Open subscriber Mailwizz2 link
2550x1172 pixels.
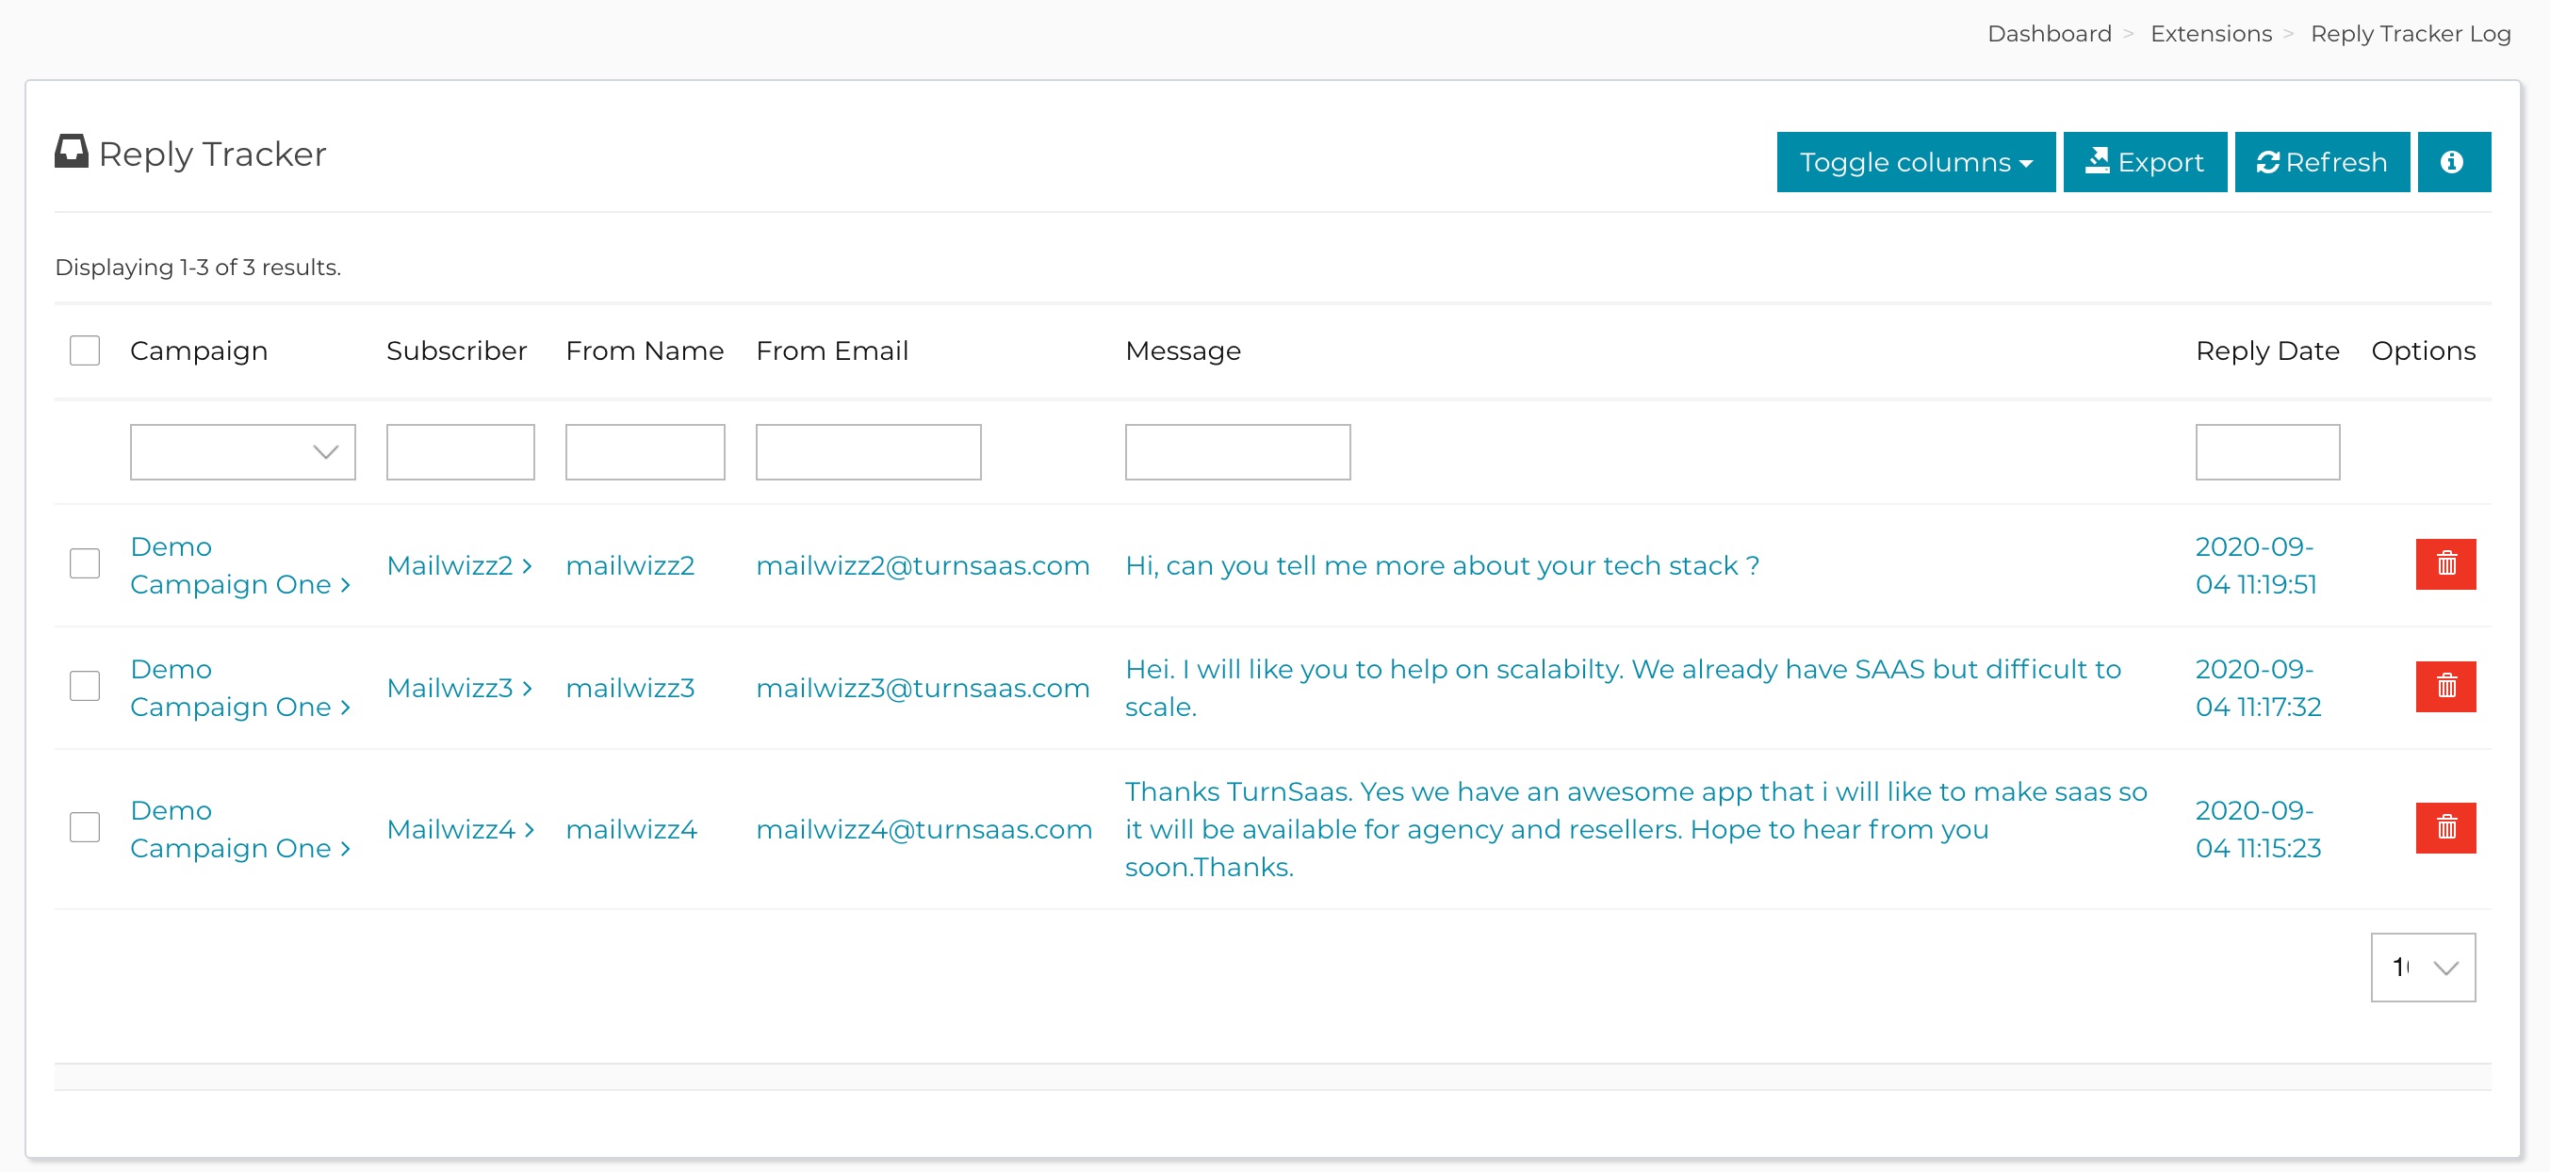459,565
